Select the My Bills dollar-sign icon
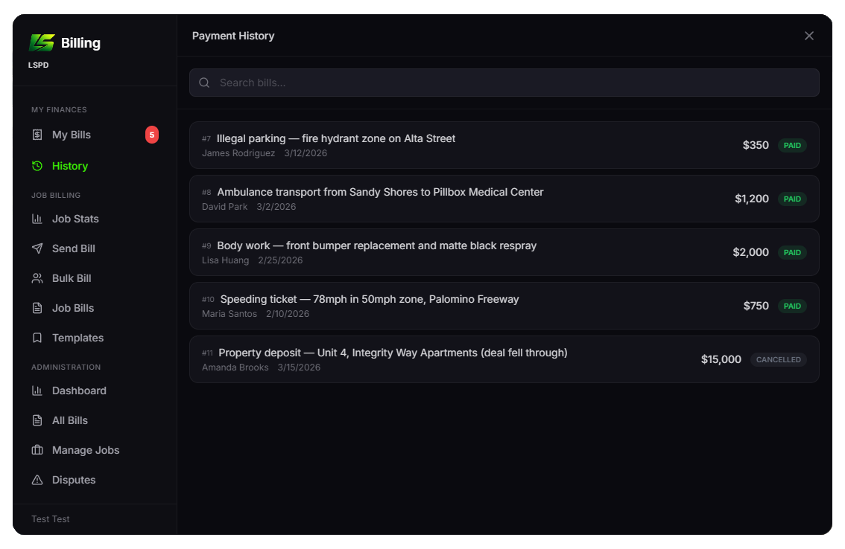 [x=37, y=135]
